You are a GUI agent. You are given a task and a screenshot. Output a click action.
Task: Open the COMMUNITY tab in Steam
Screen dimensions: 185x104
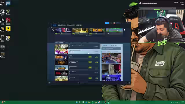click(71, 25)
